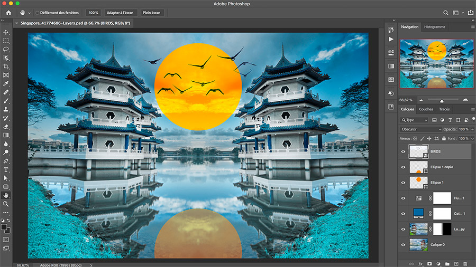476x267 pixels.
Task: Select the Object Selection tool
Action: tap(6, 58)
